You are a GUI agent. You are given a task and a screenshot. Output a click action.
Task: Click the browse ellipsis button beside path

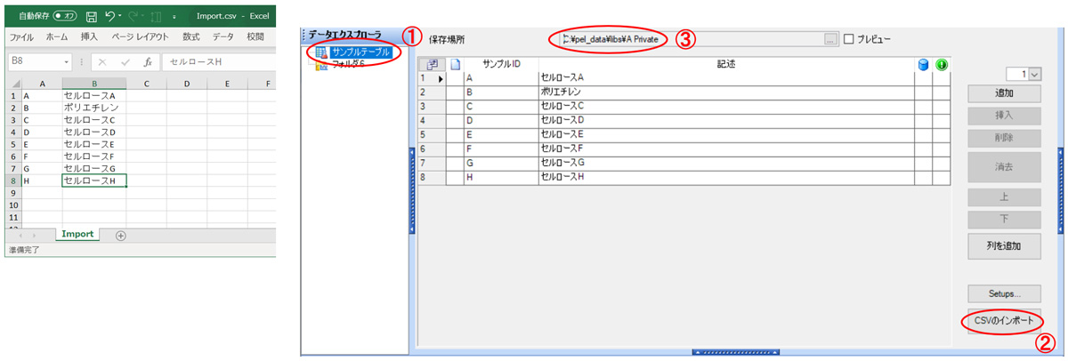830,39
